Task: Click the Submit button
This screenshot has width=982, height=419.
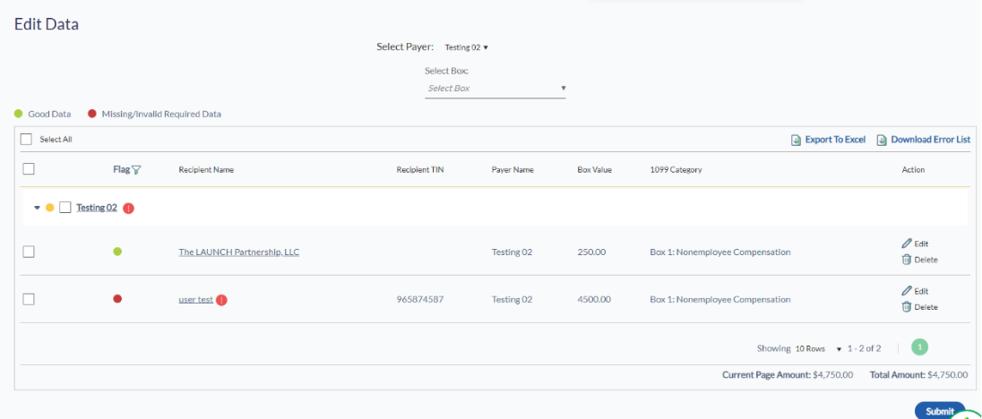Action: 939,411
